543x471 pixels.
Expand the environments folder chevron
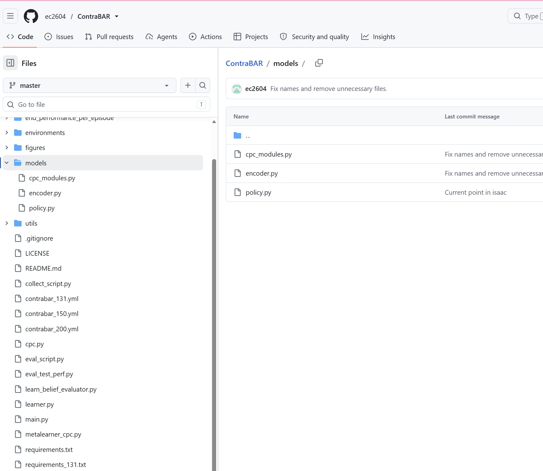(7, 133)
